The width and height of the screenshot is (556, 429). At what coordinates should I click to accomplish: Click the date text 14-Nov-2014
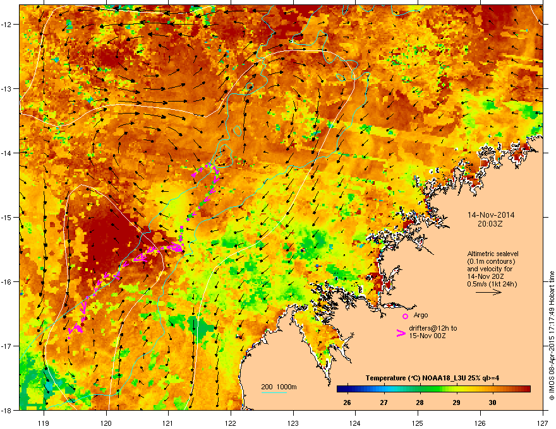point(491,215)
